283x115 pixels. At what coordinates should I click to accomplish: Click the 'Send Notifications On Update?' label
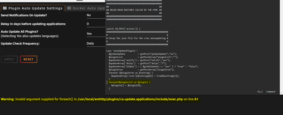24,15
